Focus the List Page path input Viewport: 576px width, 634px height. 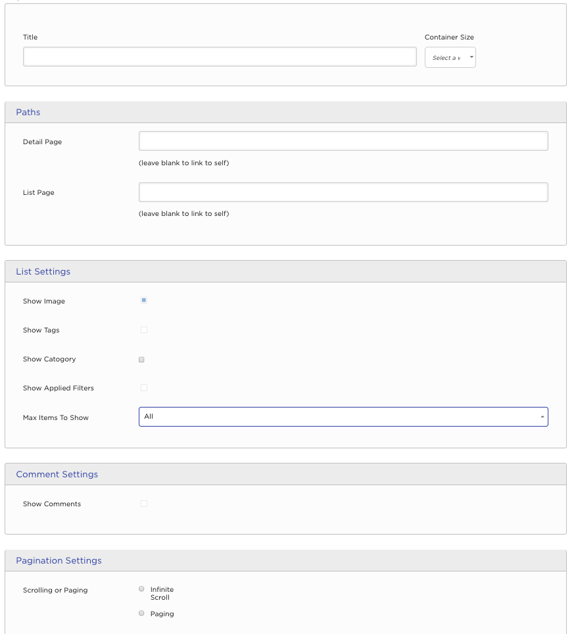(x=343, y=192)
